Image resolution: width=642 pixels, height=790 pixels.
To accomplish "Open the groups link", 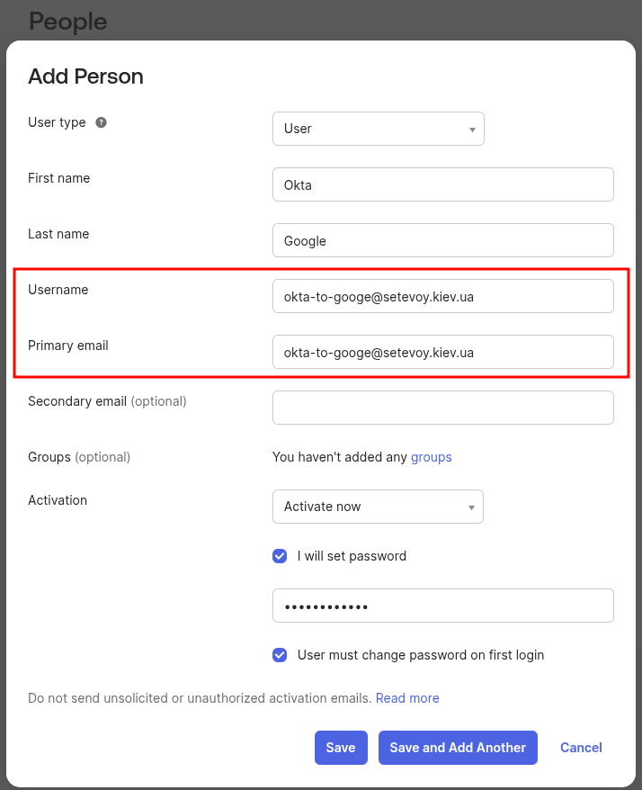I will pos(431,457).
